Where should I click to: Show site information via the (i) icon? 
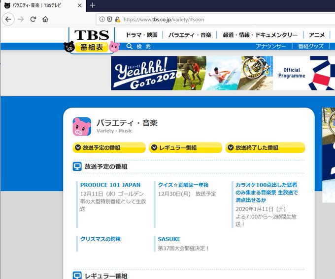[x=102, y=19]
